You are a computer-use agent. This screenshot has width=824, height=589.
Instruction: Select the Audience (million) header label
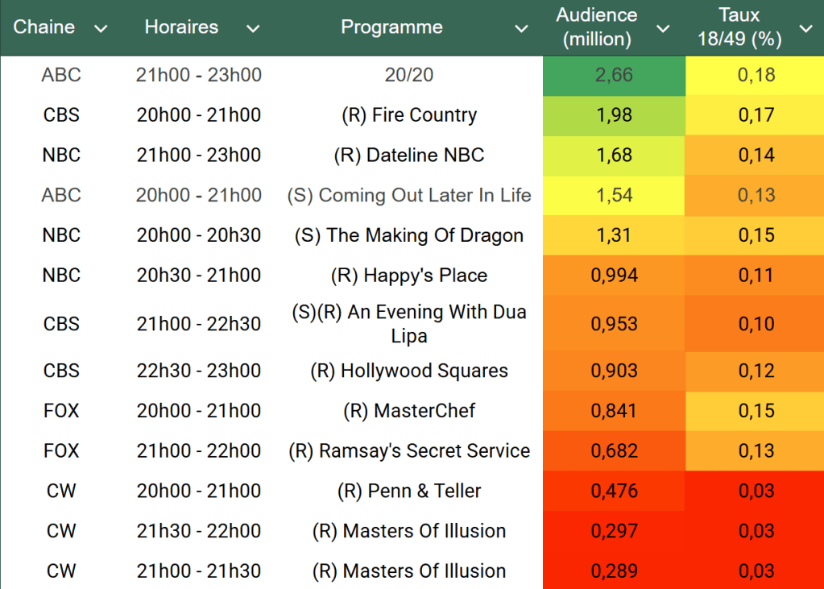click(x=597, y=27)
